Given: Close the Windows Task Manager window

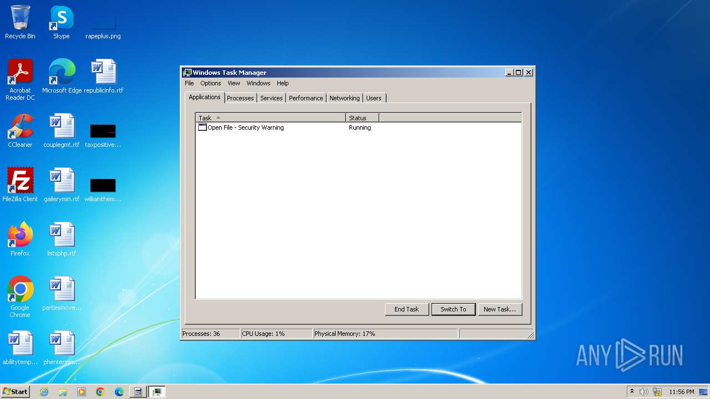Looking at the screenshot, I should pos(529,73).
